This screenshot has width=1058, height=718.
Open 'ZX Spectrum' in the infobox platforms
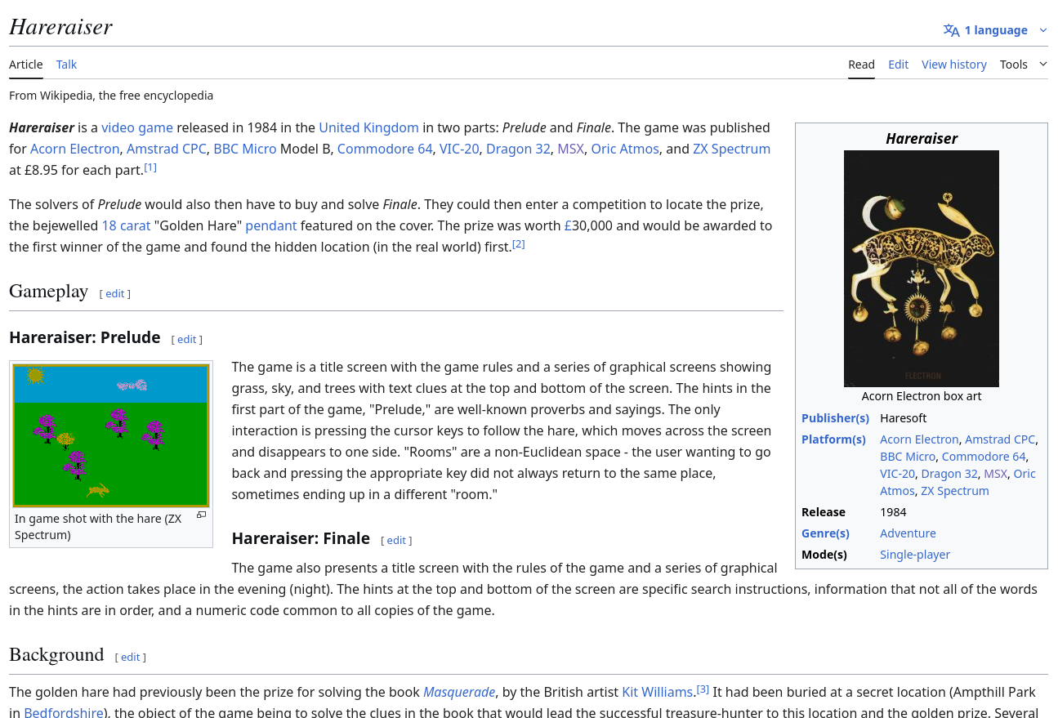955,491
